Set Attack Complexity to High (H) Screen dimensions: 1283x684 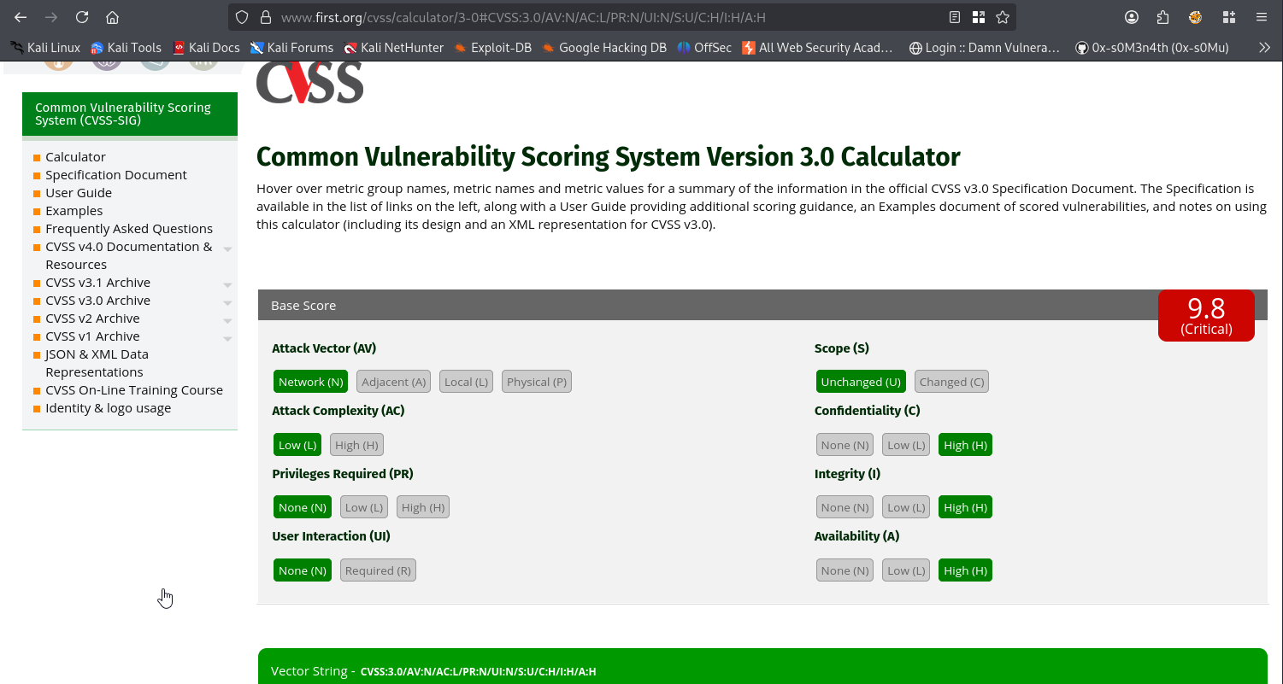point(356,445)
